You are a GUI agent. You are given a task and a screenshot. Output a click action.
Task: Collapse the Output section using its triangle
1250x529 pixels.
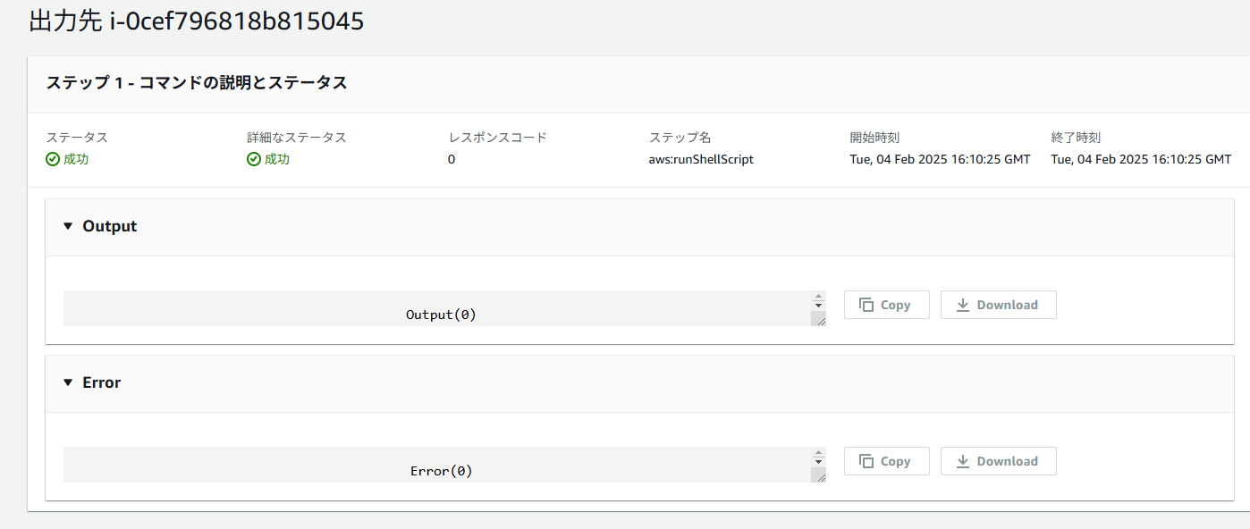click(68, 226)
